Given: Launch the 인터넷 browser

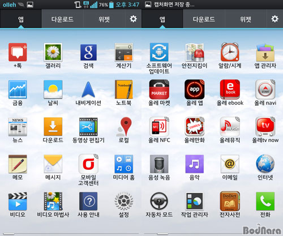Looking at the screenshot, I should pyautogui.click(x=265, y=164).
